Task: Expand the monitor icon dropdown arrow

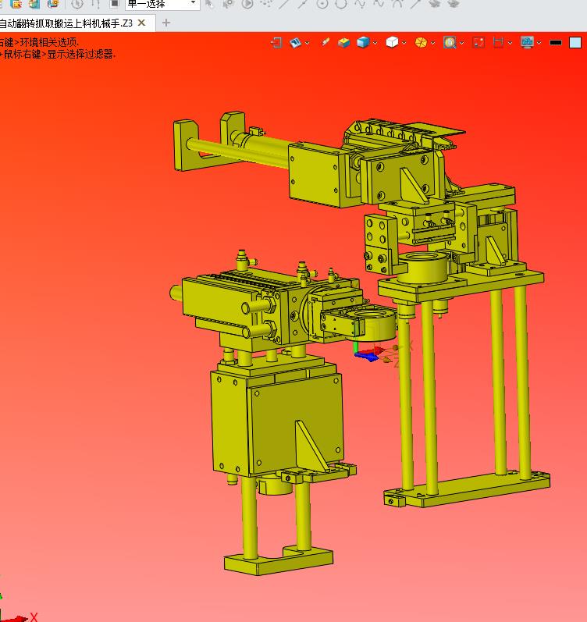Action: (539, 43)
